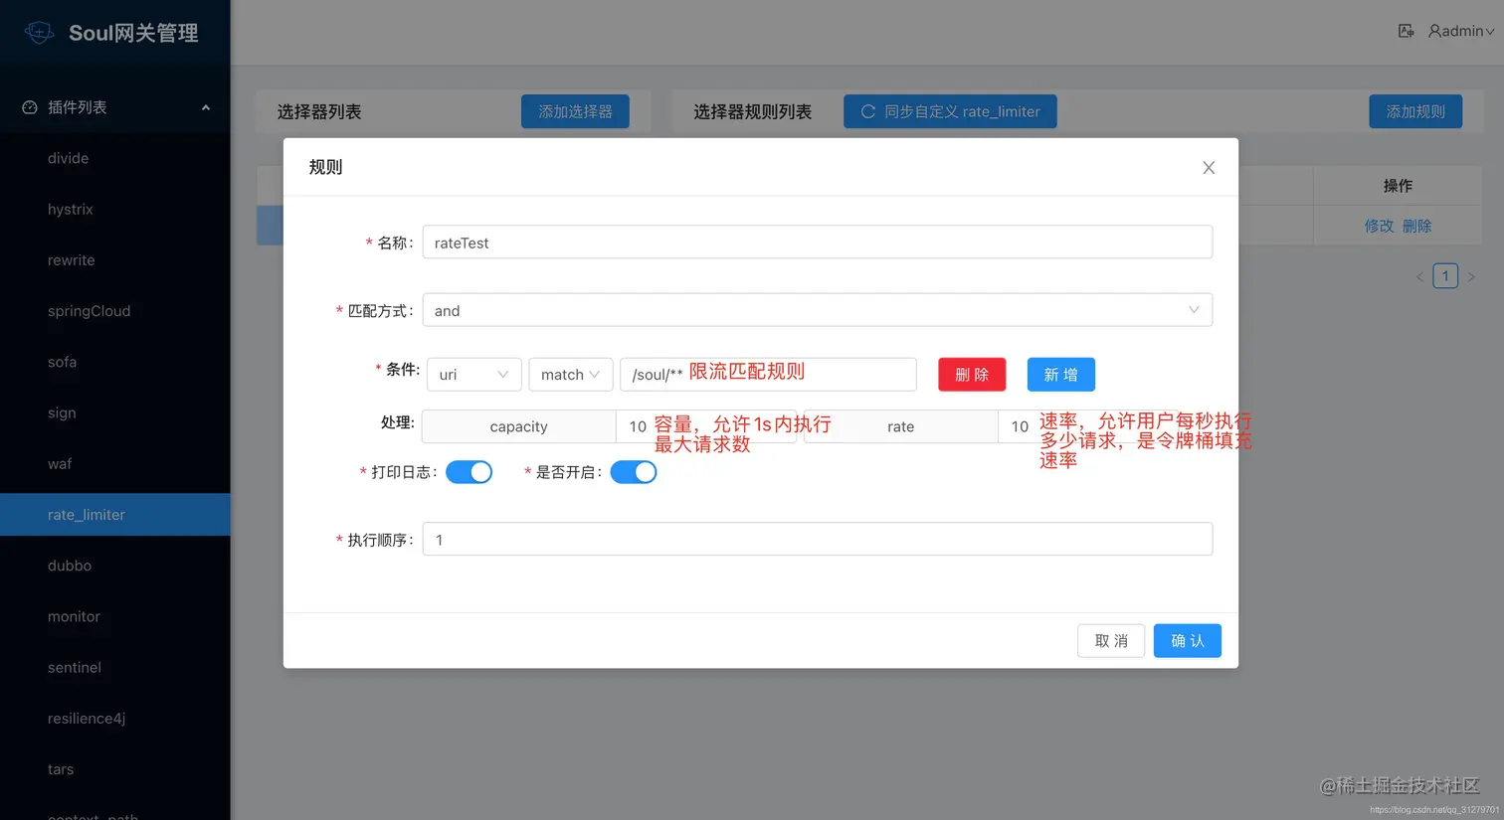Close the 规则 dialog with the X icon
This screenshot has height=820, width=1504.
[1209, 168]
